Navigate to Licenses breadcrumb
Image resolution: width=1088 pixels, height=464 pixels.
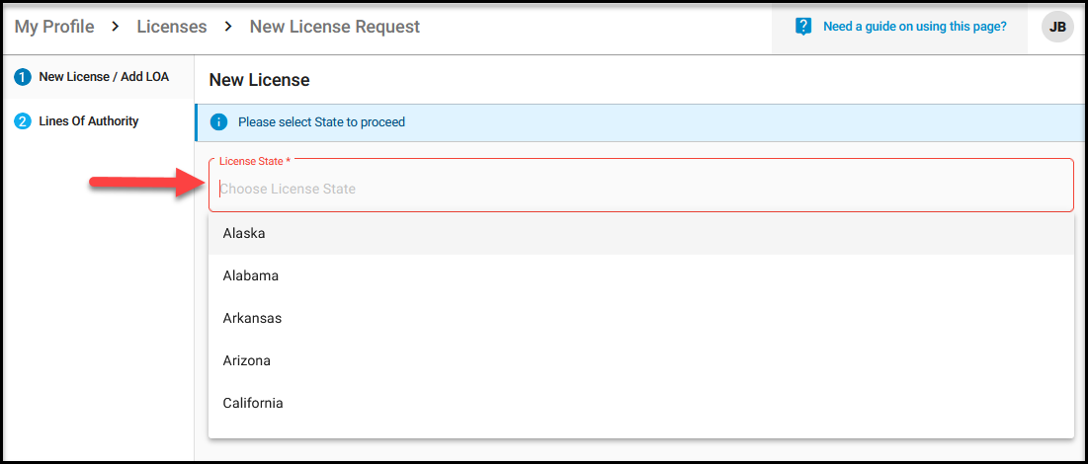(171, 27)
